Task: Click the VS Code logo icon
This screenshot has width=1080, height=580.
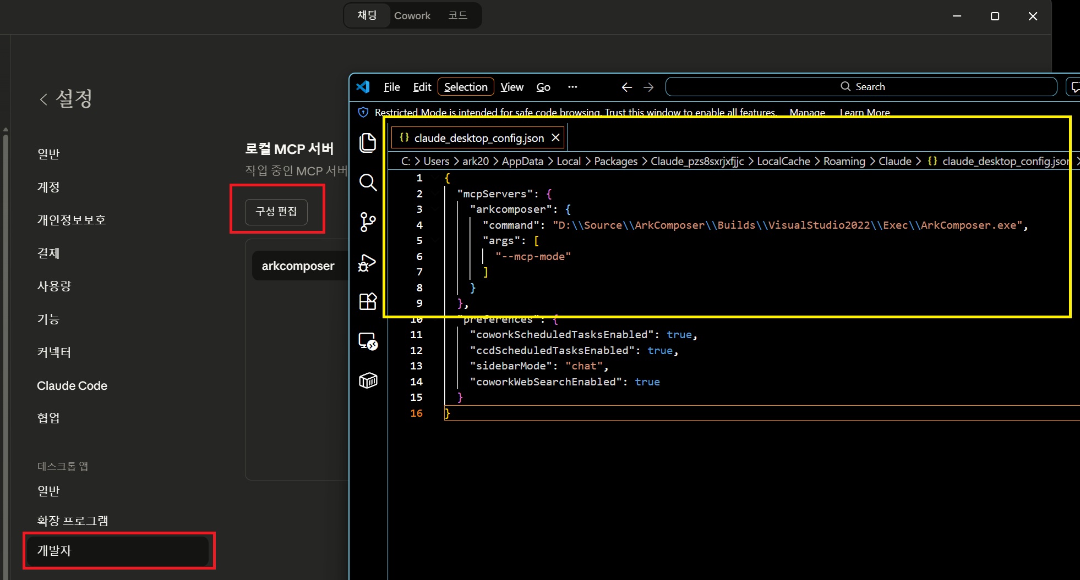Action: [x=363, y=87]
